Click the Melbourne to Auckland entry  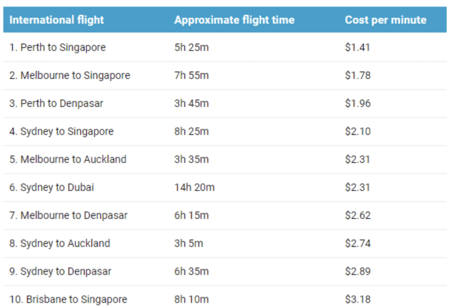click(68, 159)
